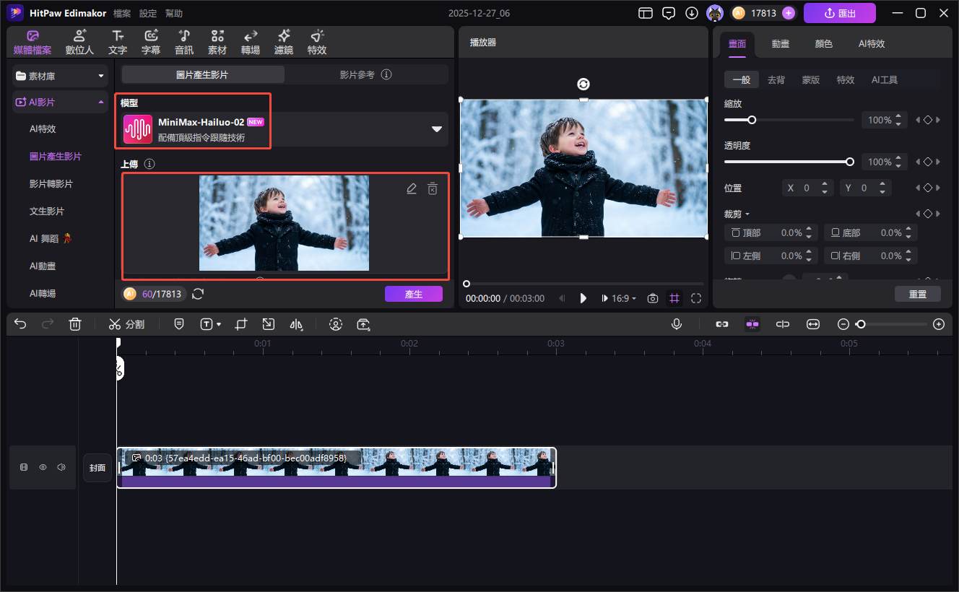Delete the uploaded image with trash icon
Screen dimensions: 959x592
pyautogui.click(x=433, y=189)
